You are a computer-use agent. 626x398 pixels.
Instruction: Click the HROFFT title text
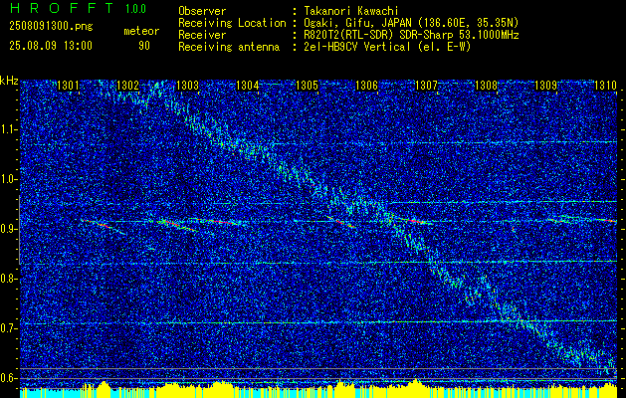(x=61, y=8)
